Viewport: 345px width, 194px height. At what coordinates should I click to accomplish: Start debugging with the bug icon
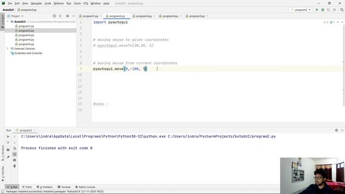pos(323,10)
